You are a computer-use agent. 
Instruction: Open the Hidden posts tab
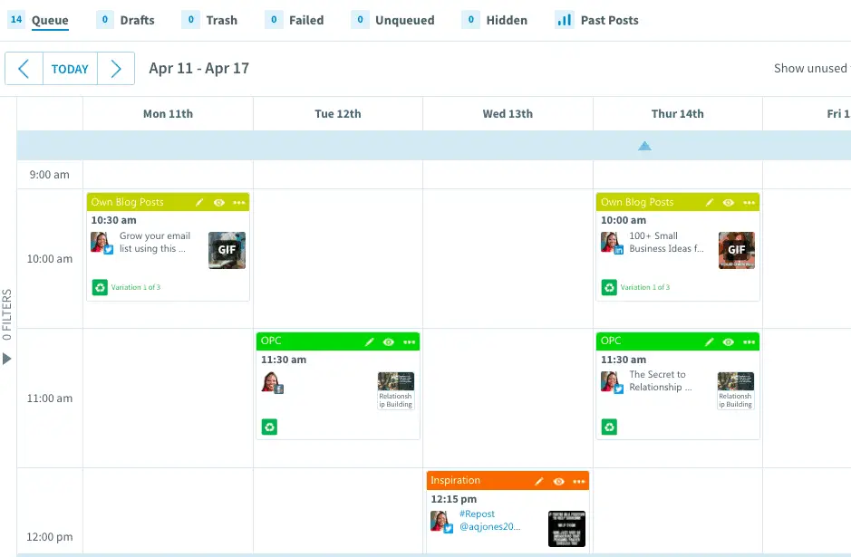[x=507, y=20]
